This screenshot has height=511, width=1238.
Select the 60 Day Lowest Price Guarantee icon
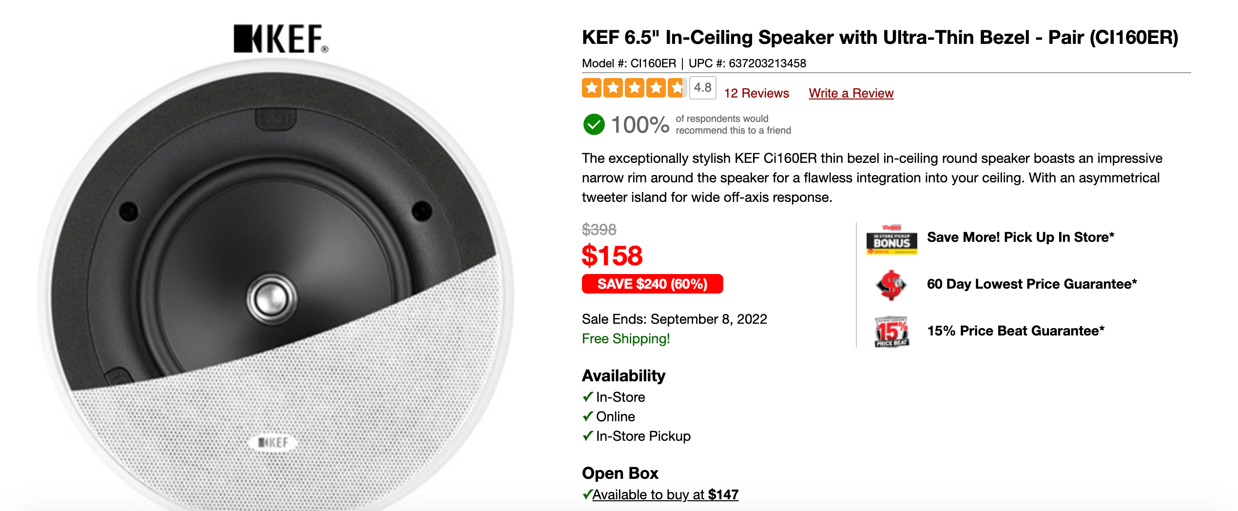coord(896,285)
